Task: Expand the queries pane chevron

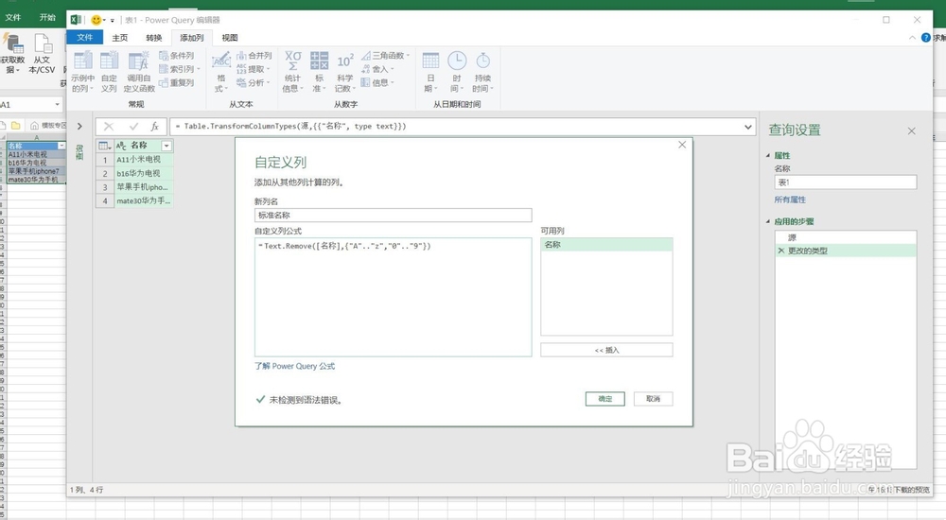Action: [79, 126]
